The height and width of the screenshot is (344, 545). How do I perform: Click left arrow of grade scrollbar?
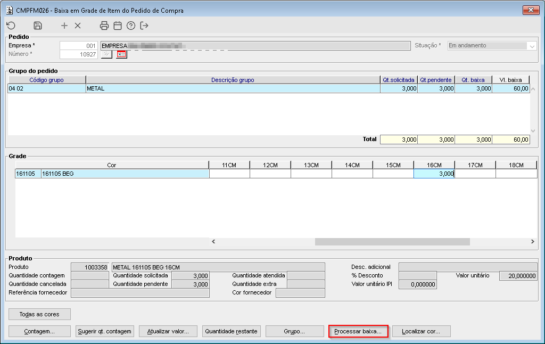(213, 241)
